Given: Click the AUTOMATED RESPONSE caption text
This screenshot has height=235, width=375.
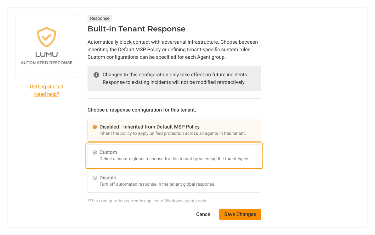Looking at the screenshot, I should pyautogui.click(x=47, y=63).
